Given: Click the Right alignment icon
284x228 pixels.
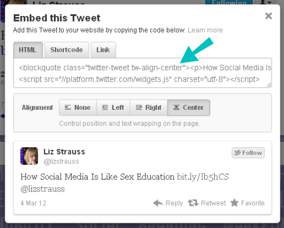Looking at the screenshot, I should coord(139,108).
